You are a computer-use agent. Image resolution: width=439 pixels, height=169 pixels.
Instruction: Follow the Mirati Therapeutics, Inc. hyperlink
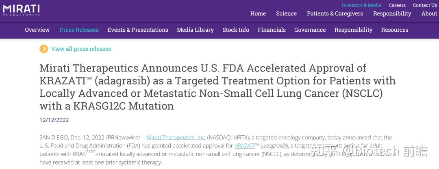click(176, 138)
